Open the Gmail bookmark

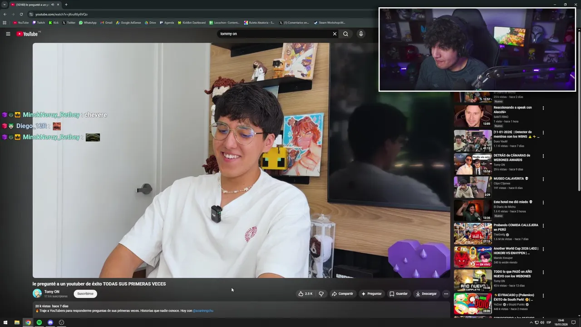[x=106, y=23]
